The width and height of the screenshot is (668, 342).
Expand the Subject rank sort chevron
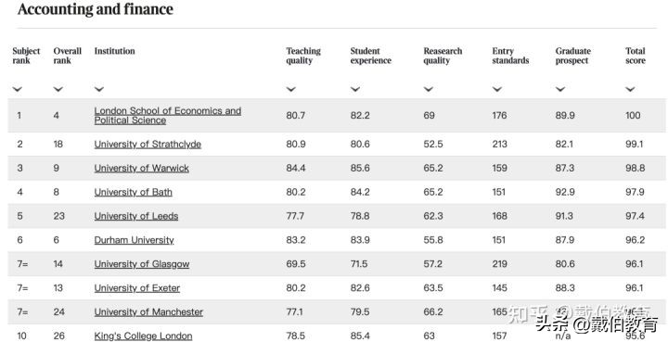coord(18,89)
